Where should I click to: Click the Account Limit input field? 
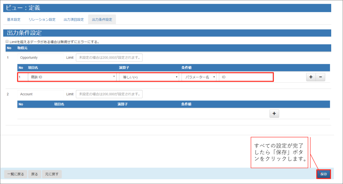pyautogui.click(x=109, y=94)
